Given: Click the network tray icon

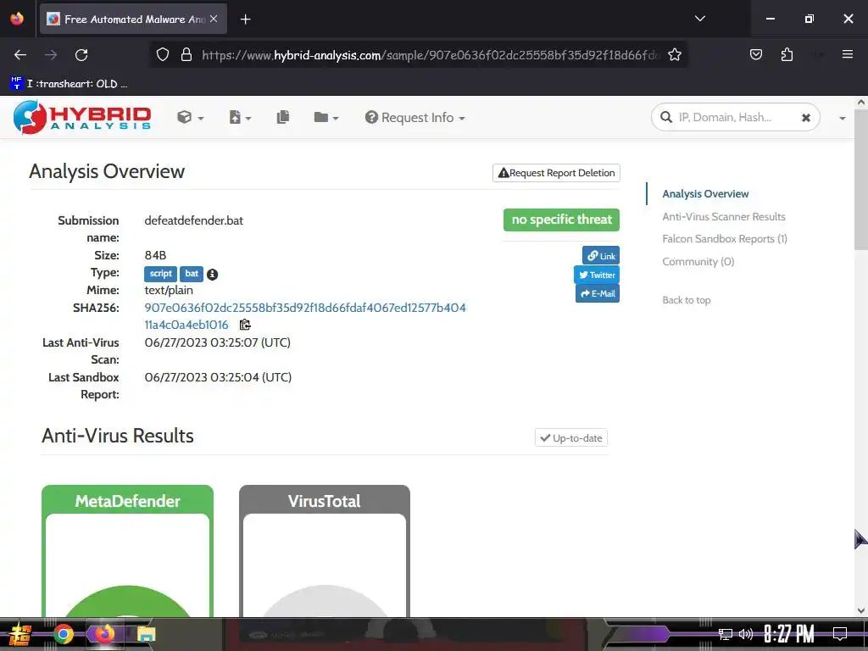Looking at the screenshot, I should [726, 634].
